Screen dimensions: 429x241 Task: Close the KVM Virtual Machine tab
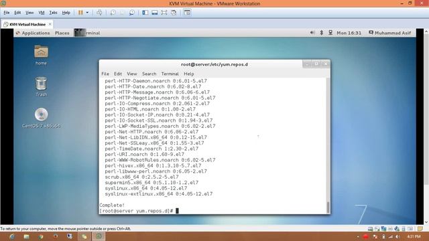click(50, 24)
